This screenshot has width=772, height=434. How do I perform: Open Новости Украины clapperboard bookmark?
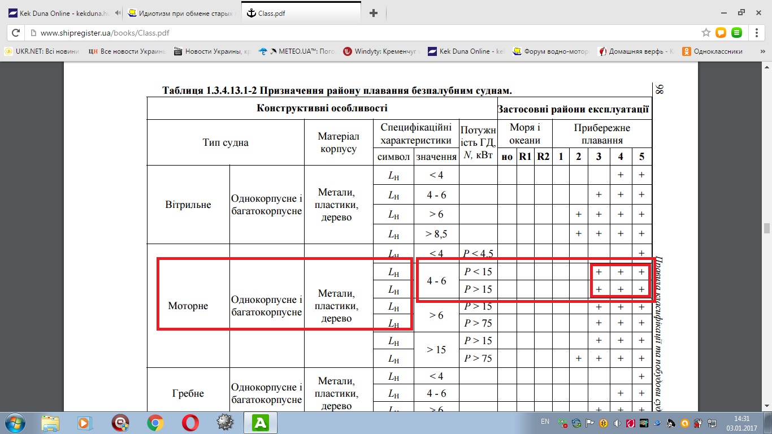[211, 51]
